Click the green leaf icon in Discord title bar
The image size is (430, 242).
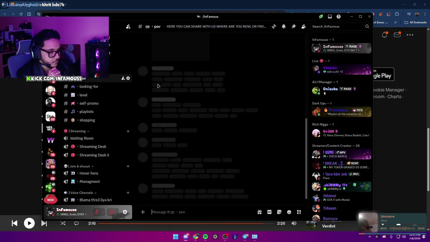pyautogui.click(x=321, y=16)
